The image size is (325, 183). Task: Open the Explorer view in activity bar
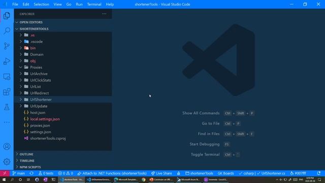[7, 16]
